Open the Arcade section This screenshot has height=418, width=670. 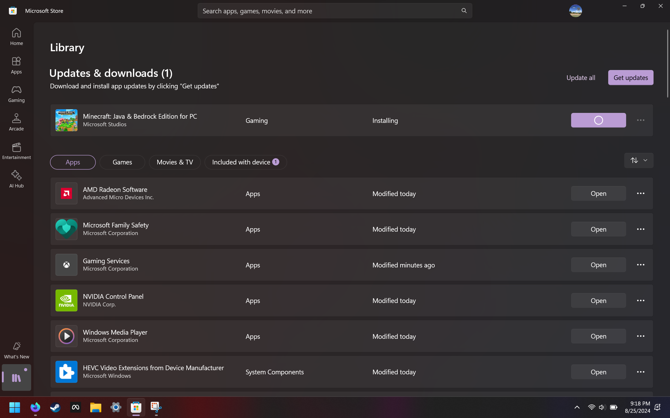(16, 122)
